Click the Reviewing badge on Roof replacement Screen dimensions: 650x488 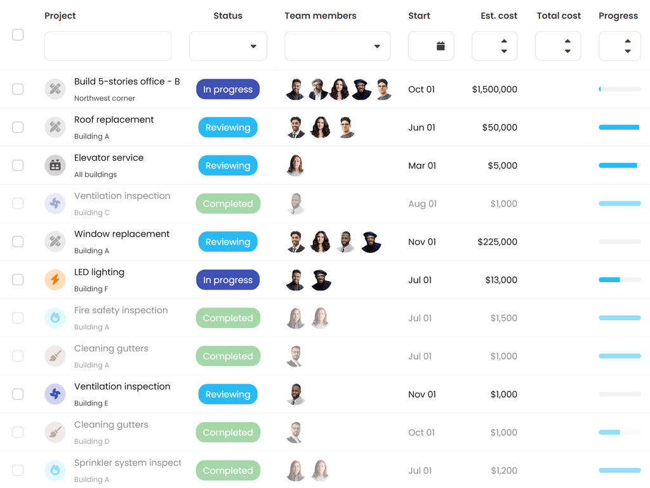228,127
